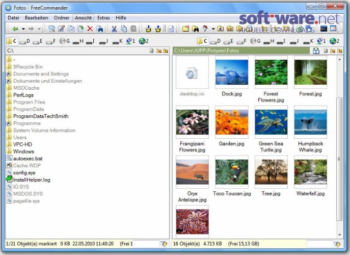
Task: Click the clipboard Copy icon beside scissors
Action: pos(124,29)
